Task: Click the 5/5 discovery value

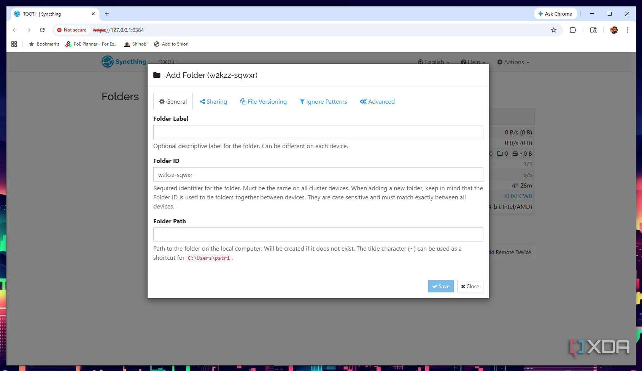Action: point(528,175)
